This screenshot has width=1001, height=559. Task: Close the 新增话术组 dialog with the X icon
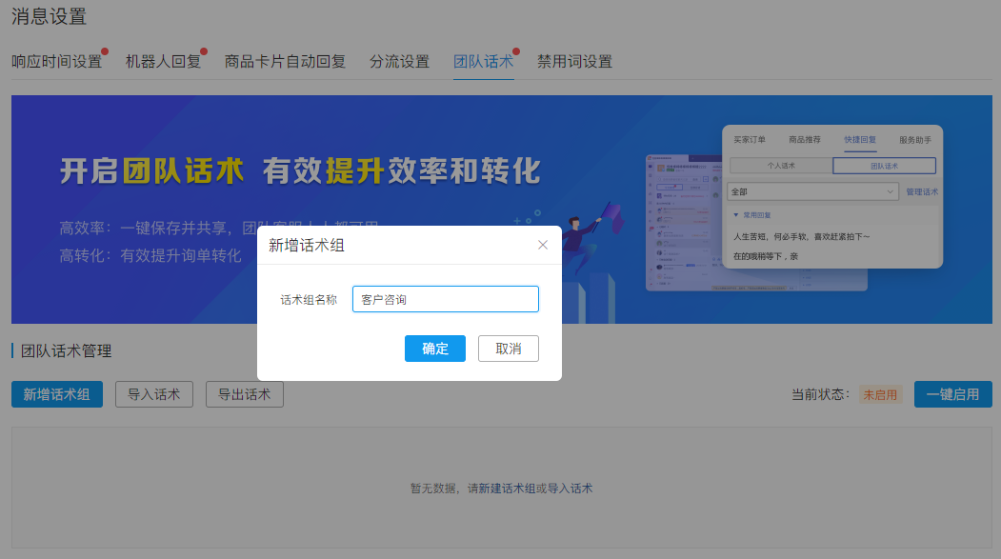[543, 245]
